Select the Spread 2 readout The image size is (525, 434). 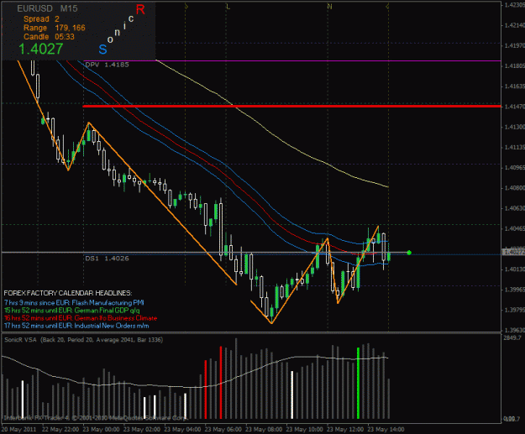41,19
